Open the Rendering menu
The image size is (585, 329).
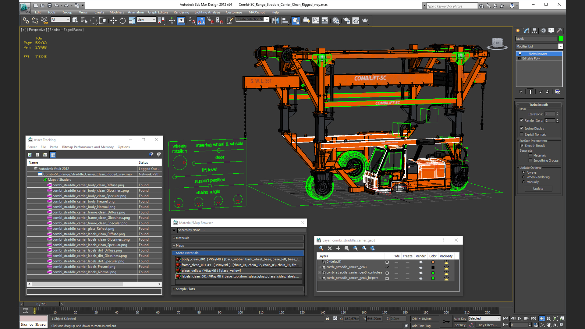181,12
